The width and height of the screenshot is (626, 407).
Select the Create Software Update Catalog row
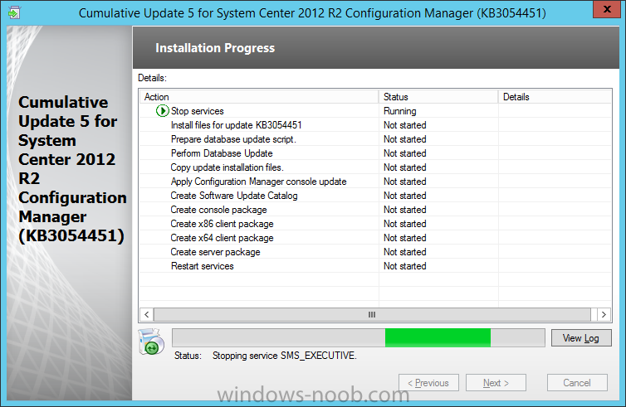(375, 196)
